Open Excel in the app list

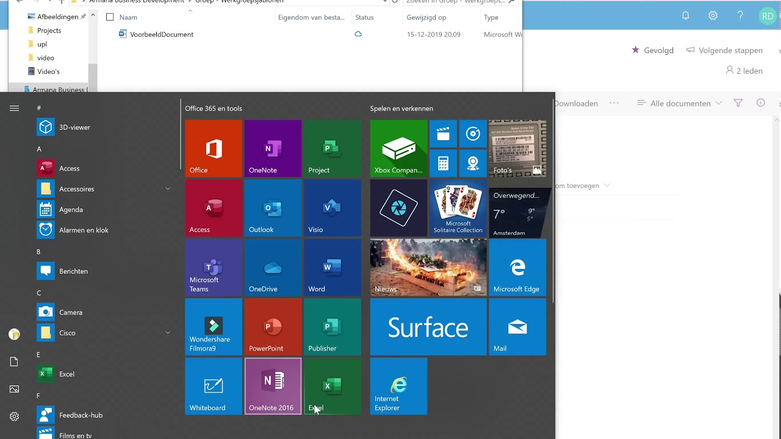tap(104, 374)
